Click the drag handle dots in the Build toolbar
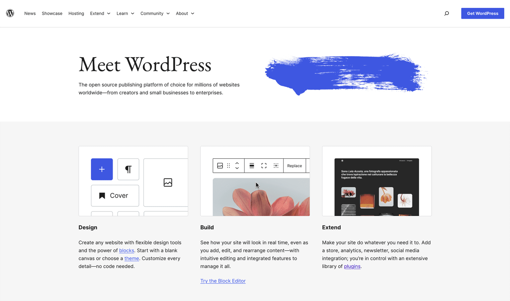 (x=228, y=166)
